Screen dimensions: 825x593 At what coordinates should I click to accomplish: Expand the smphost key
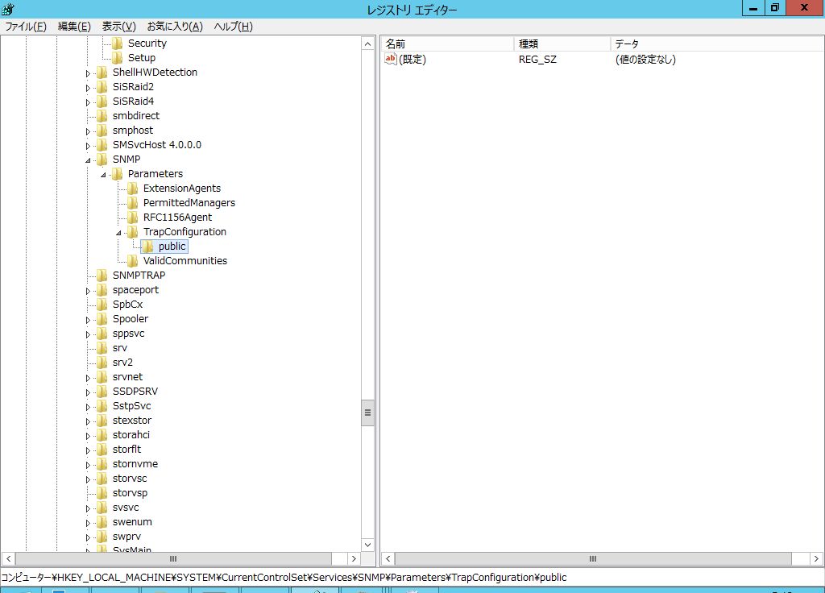[88, 131]
